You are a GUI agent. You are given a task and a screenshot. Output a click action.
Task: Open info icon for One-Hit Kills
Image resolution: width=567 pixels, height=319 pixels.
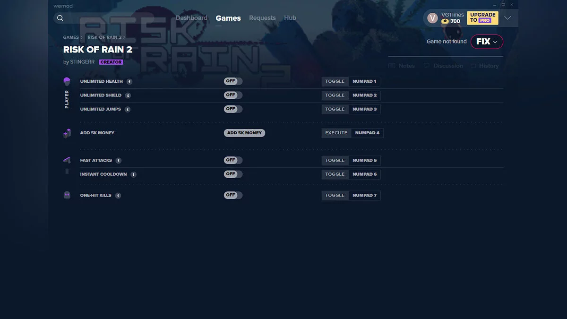(x=118, y=195)
